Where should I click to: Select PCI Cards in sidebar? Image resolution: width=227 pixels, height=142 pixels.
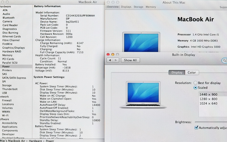point(8,59)
